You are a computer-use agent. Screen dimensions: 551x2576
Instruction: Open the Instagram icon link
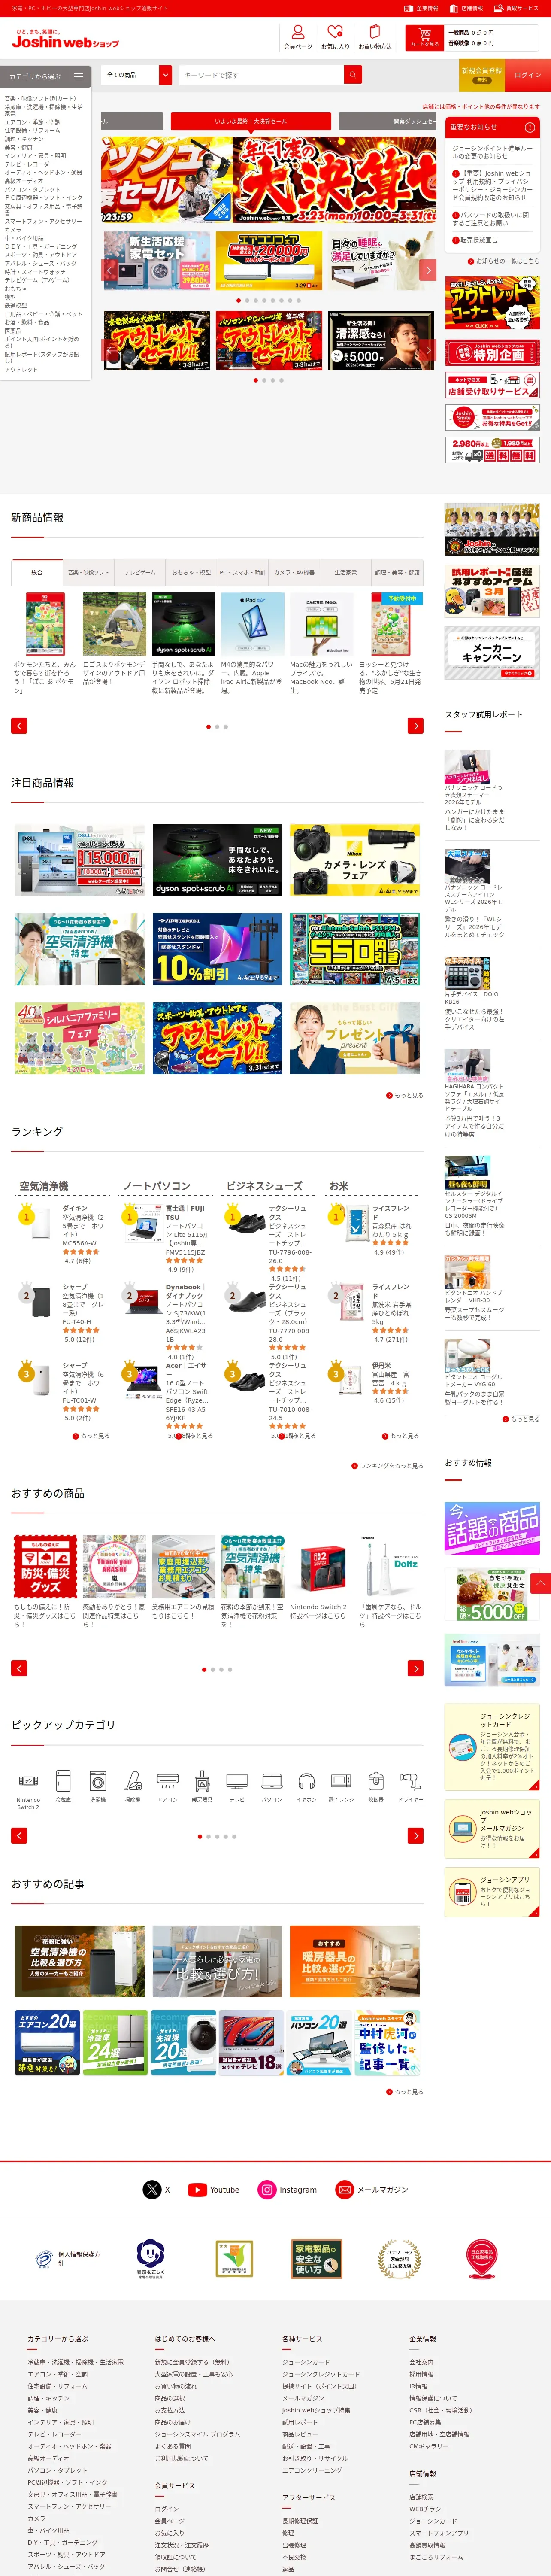267,2189
